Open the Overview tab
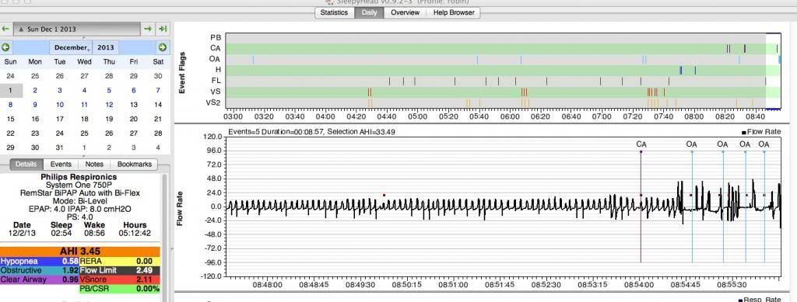The image size is (797, 302). click(x=405, y=12)
